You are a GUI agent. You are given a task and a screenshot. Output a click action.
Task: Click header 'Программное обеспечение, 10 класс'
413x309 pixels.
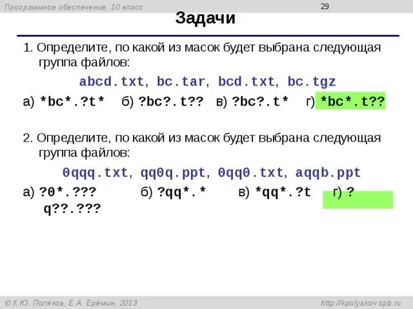74,7
